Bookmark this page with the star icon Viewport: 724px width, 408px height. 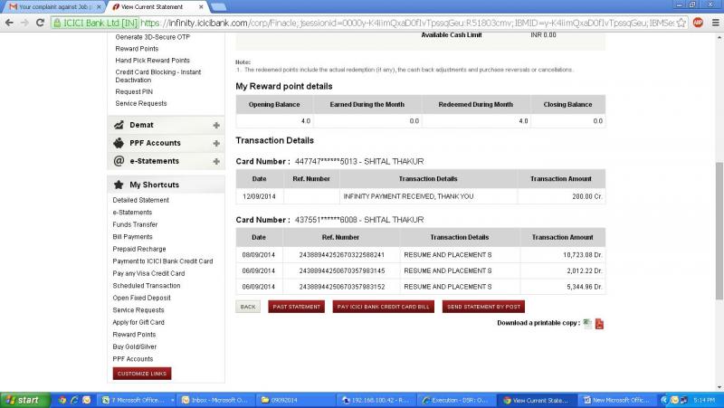point(681,23)
